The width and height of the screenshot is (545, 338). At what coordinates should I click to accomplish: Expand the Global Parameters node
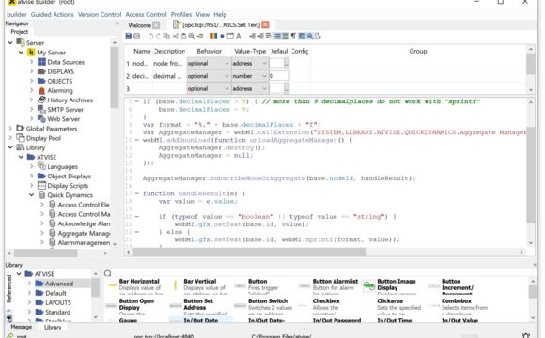click(x=10, y=129)
